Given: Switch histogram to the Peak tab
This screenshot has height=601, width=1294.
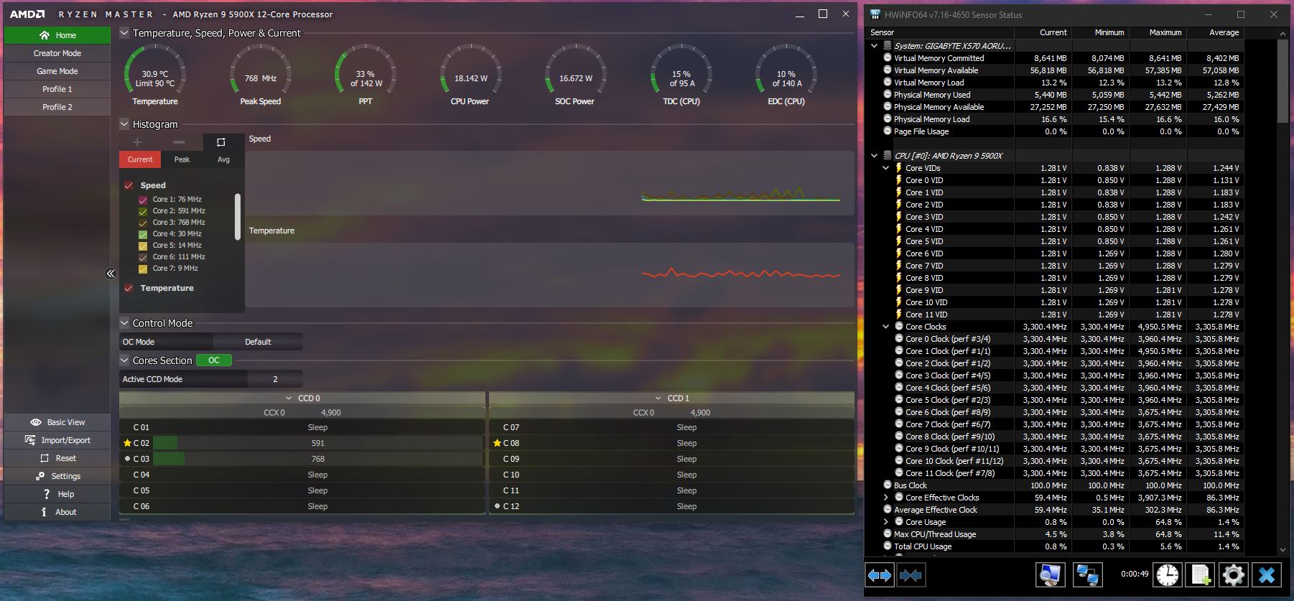Looking at the screenshot, I should (182, 159).
